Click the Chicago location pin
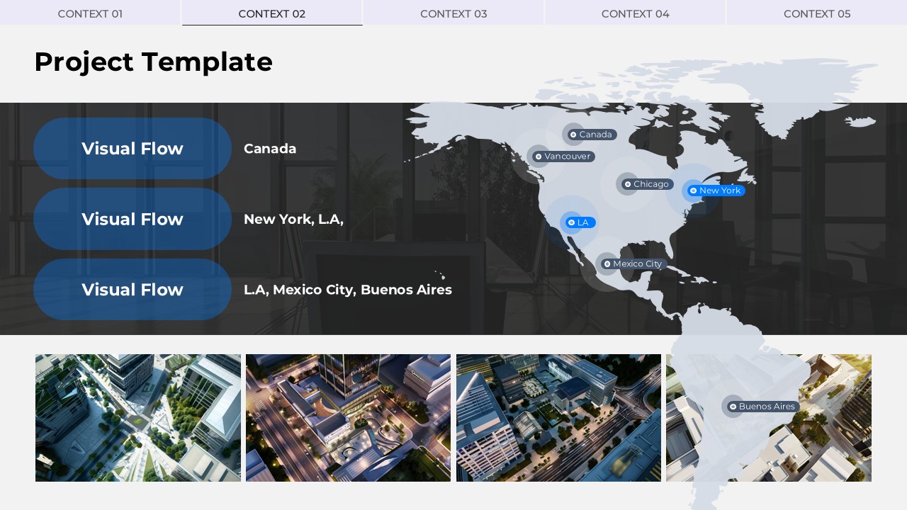907x510 pixels. [x=628, y=184]
